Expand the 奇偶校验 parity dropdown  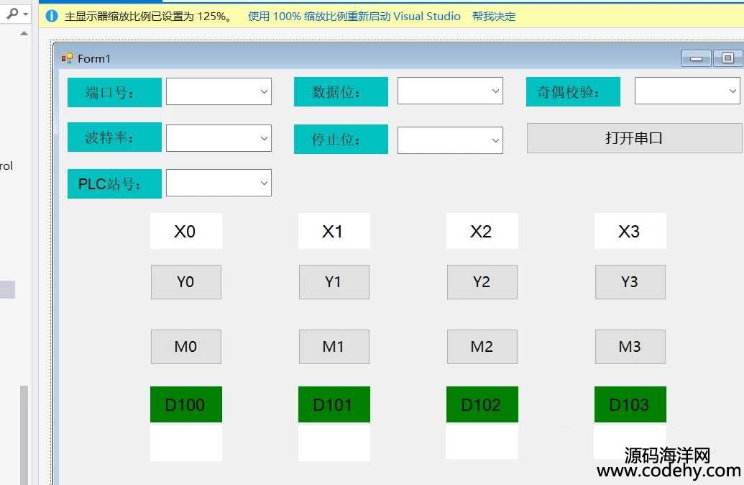coord(687,91)
